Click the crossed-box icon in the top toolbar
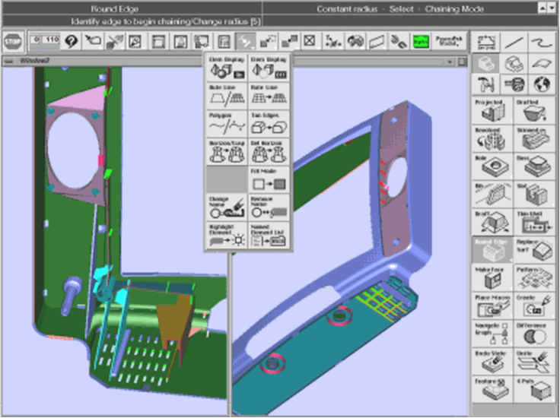Image resolution: width=560 pixels, height=418 pixels. coord(309,41)
